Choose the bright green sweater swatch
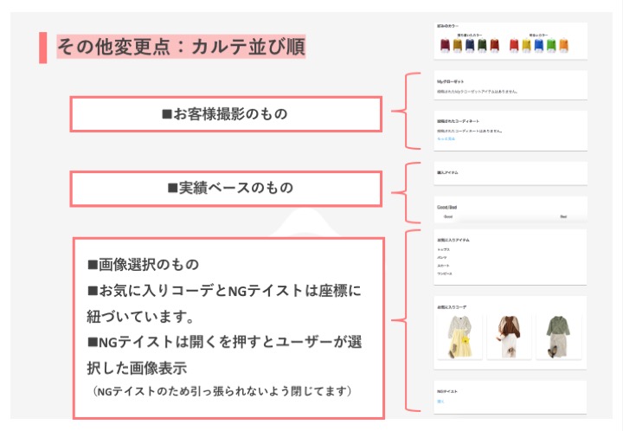This screenshot has height=431, width=623. click(x=551, y=45)
